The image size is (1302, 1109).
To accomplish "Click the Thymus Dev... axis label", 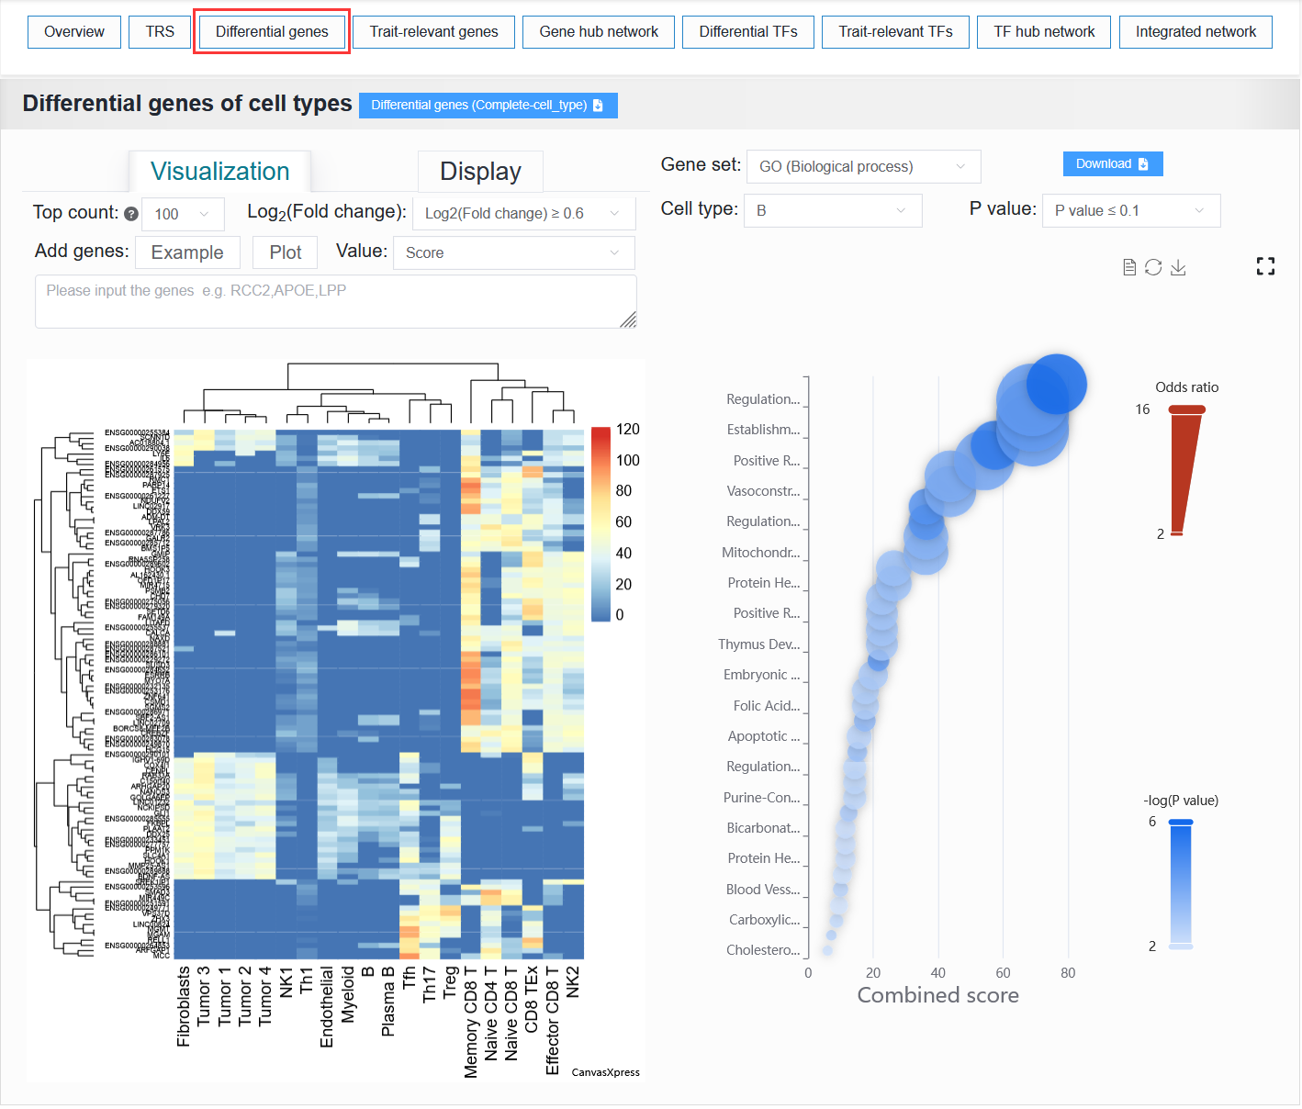I will (758, 644).
